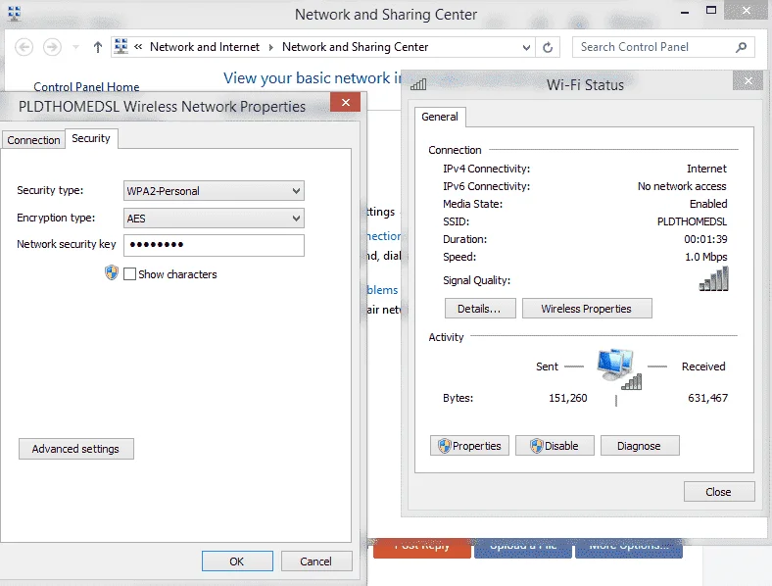The width and height of the screenshot is (772, 586).
Task: Click the shield icon beside Show characters
Action: point(112,272)
